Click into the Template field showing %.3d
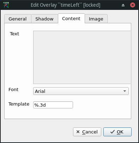 coord(53,105)
